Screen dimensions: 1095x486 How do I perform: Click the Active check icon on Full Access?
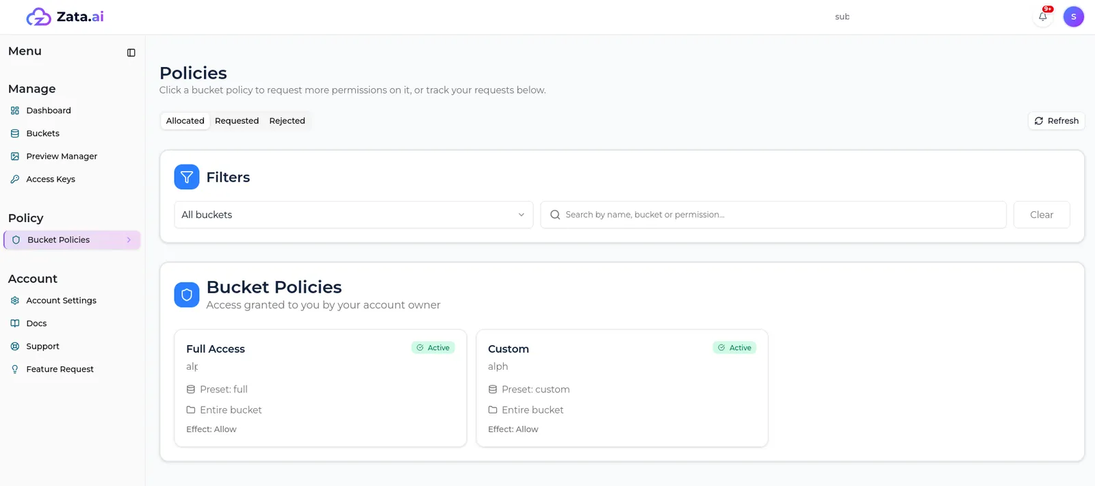pos(420,348)
